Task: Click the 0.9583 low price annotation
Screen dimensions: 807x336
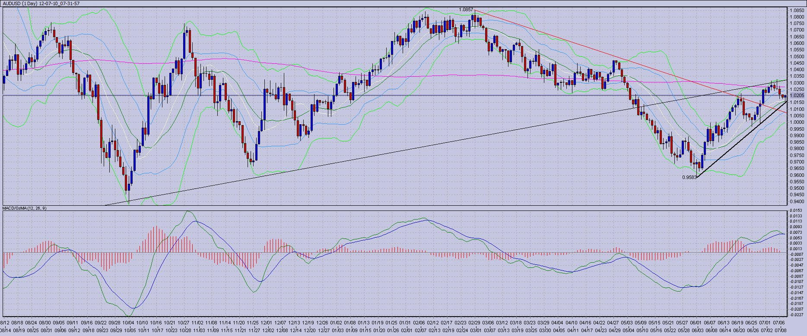Action: pyautogui.click(x=689, y=177)
